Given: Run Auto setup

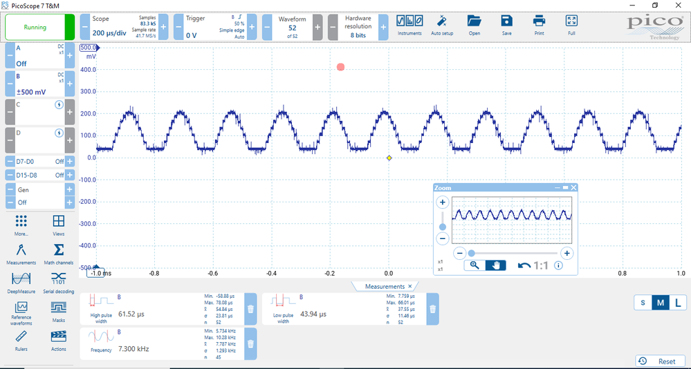Looking at the screenshot, I should (442, 26).
